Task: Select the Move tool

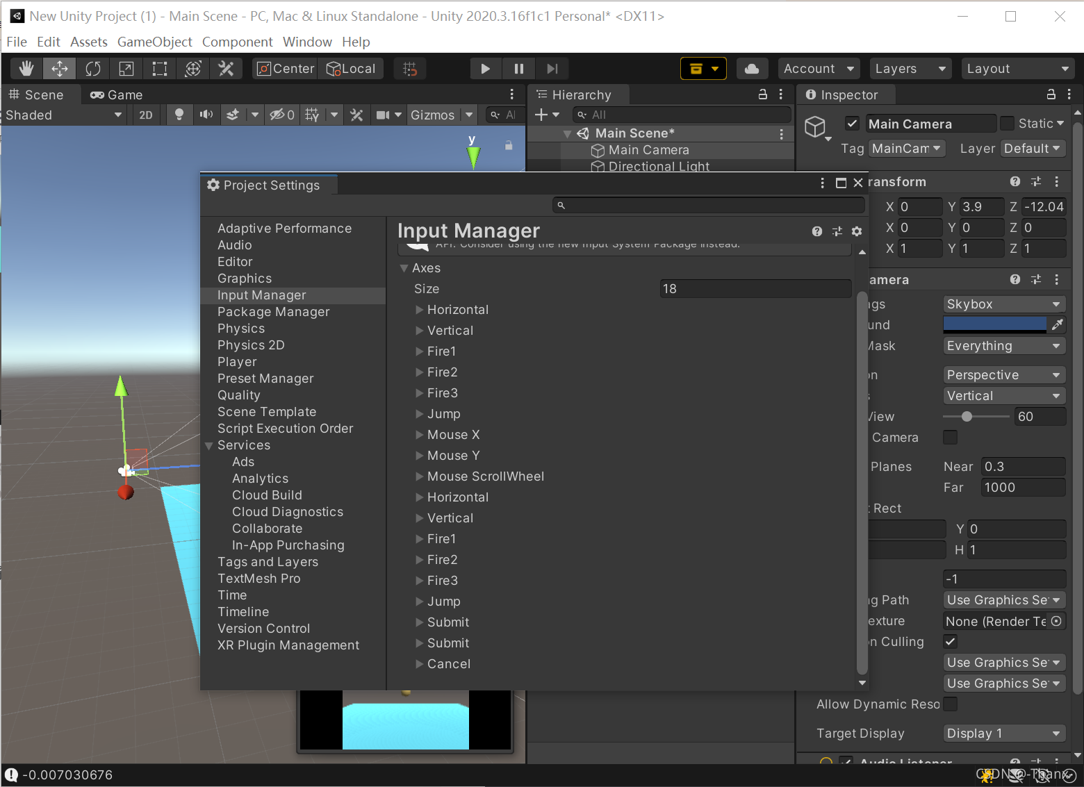Action: tap(60, 69)
